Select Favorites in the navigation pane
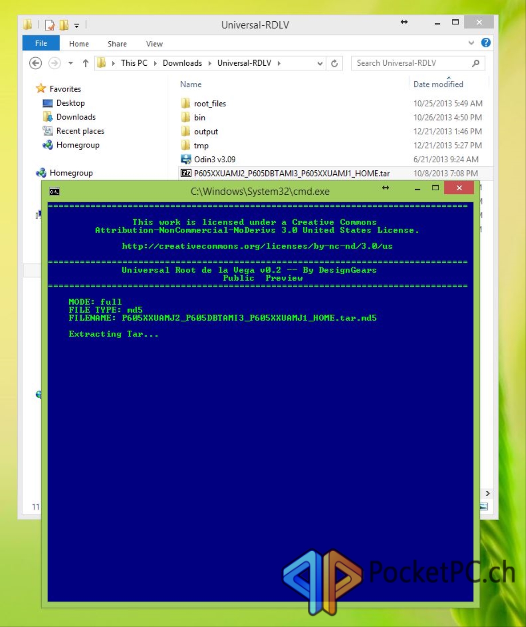Screen dimensions: 526x627 pos(65,89)
